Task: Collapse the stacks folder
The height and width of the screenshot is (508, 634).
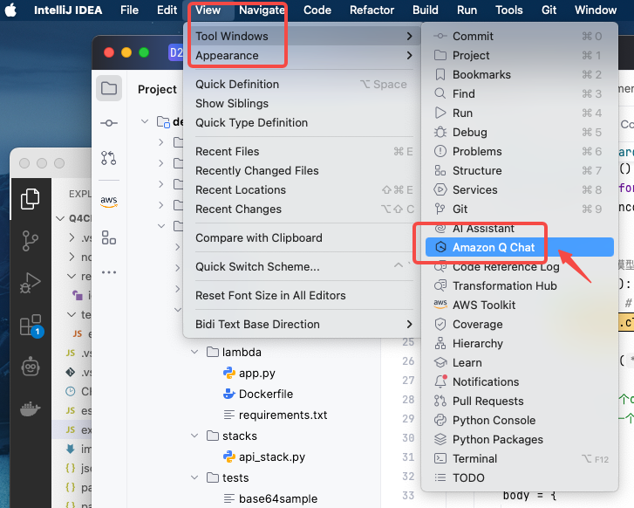Action: (x=194, y=436)
